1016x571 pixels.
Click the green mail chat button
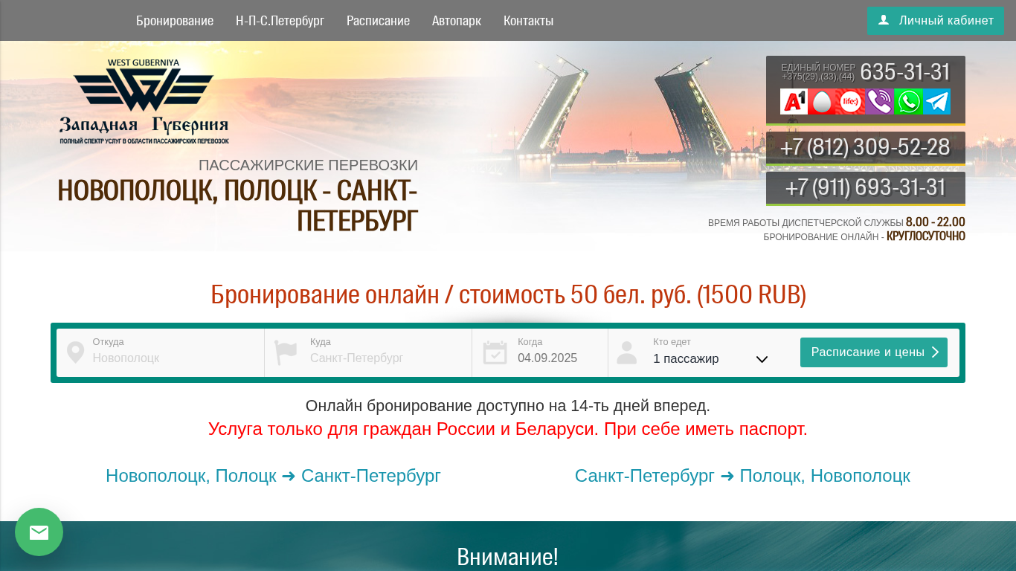point(39,532)
